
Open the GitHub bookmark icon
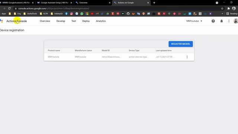click(128, 14)
